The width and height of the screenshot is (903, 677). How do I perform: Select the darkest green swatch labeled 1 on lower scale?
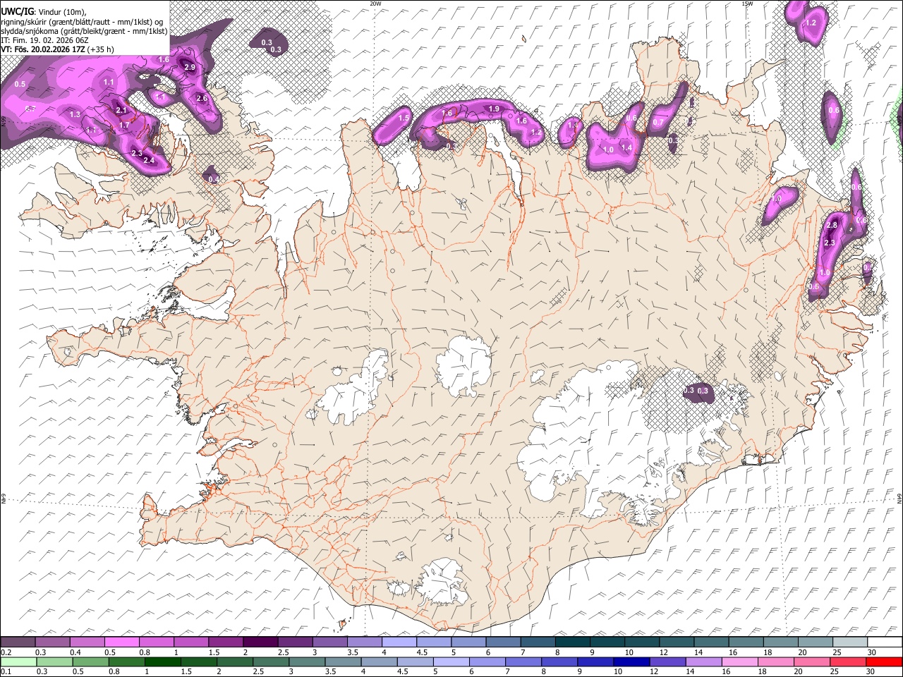point(162,661)
